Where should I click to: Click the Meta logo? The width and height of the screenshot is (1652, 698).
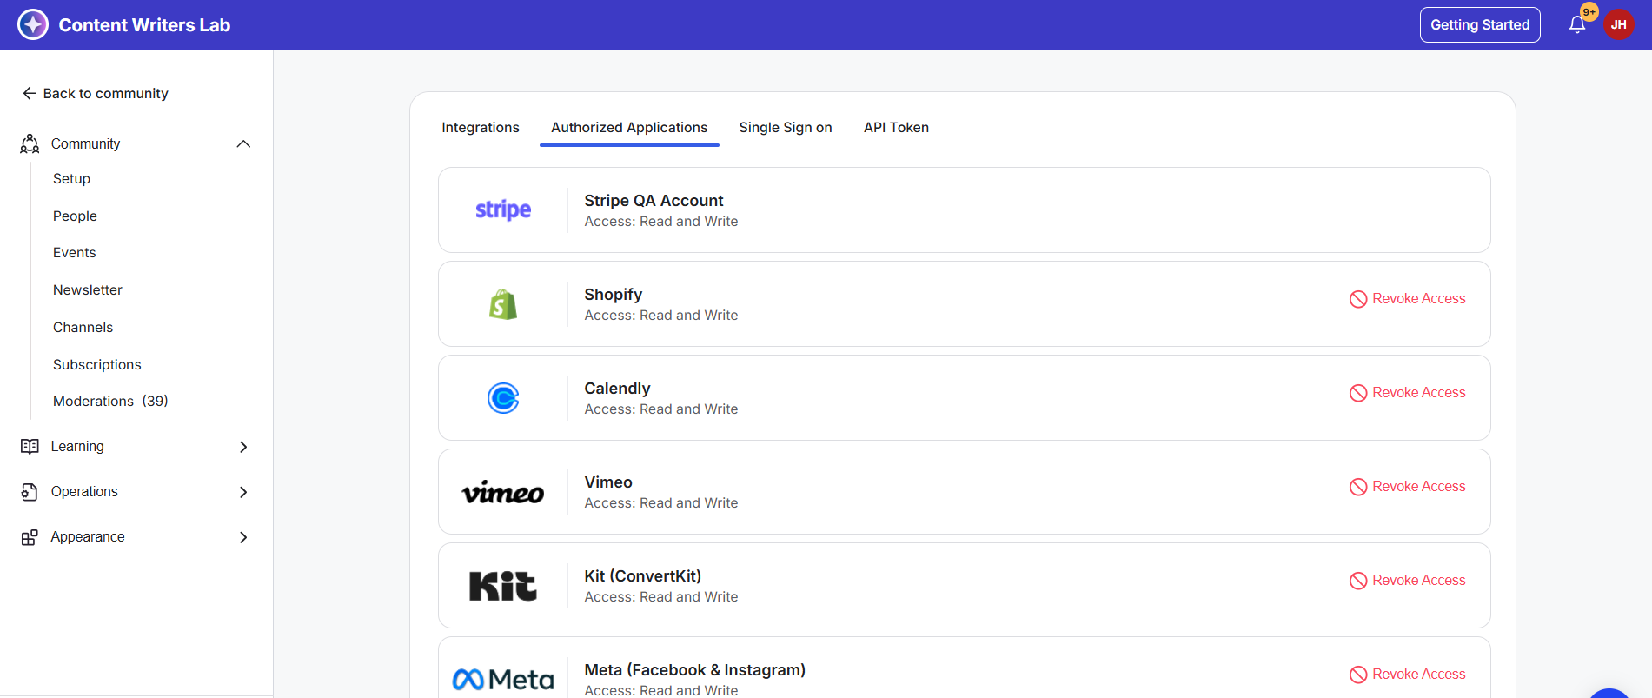pos(503,679)
